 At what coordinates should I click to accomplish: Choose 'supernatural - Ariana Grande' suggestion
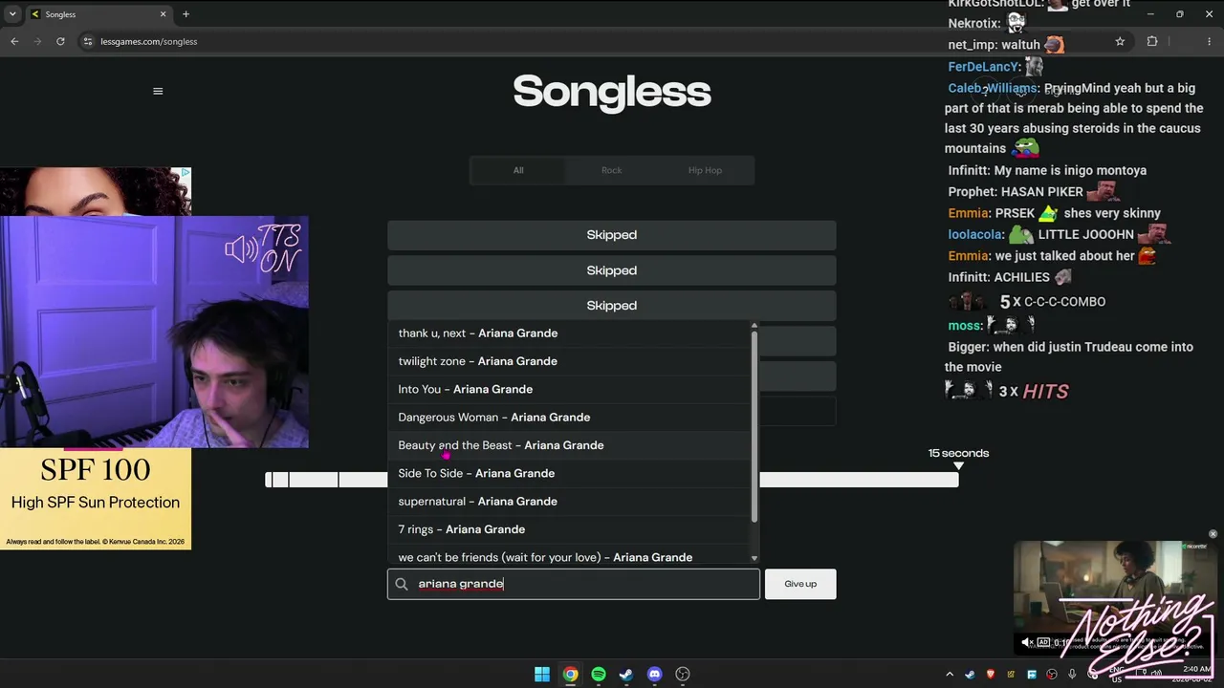click(x=569, y=502)
